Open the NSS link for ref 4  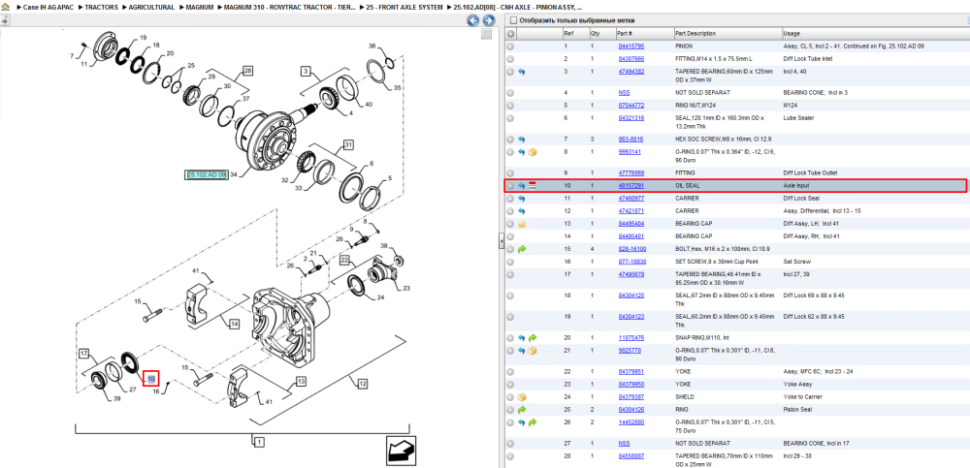coord(624,93)
